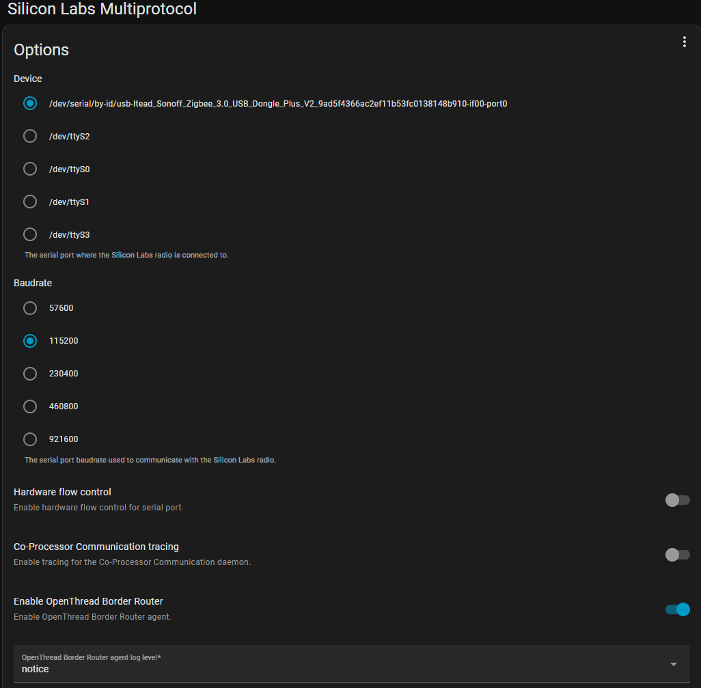Viewport: 701px width, 688px height.
Task: Click the serial port description text
Action: 126,255
